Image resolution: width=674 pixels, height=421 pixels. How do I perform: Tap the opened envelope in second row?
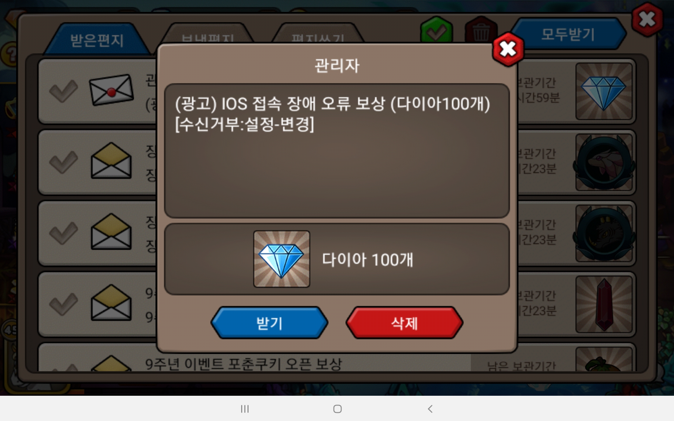(111, 161)
